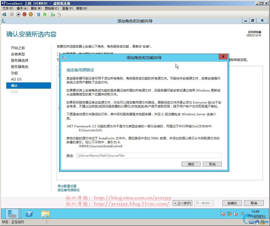Send Ctrl+Alt+Del to the virtual machine

tap(4, 14)
